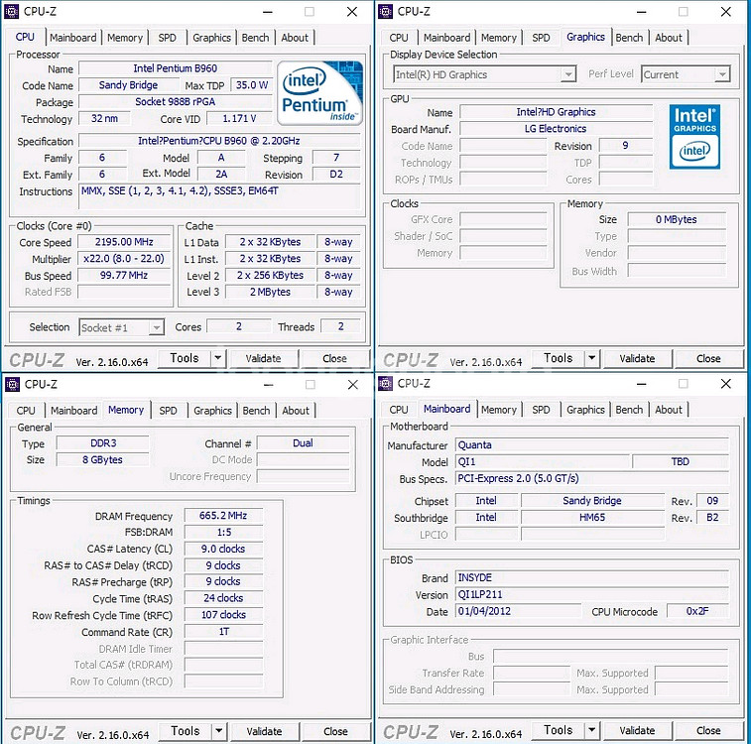Click CPU-Z title bar icon in Graphics window
The height and width of the screenshot is (744, 751).
point(385,12)
